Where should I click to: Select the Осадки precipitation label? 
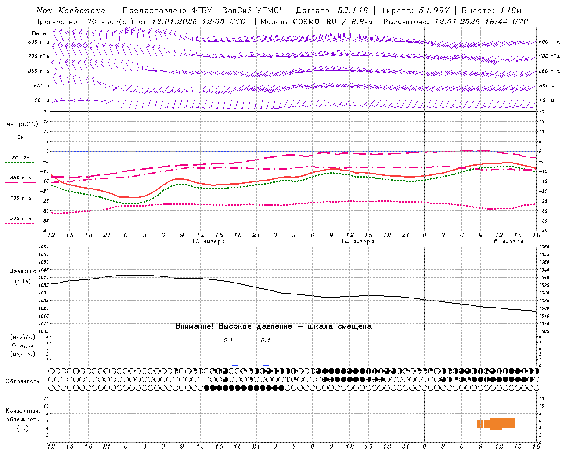pyautogui.click(x=23, y=345)
